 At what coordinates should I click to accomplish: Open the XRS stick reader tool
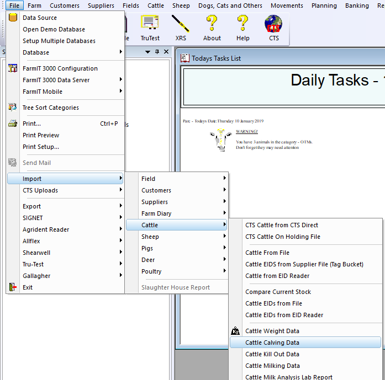coord(181,23)
